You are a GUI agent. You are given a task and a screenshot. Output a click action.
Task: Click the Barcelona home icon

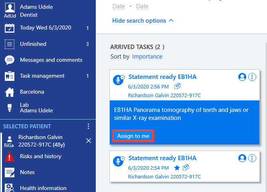tap(10, 92)
